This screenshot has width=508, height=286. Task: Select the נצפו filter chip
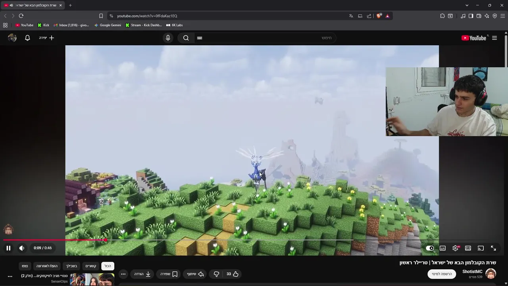click(25, 266)
